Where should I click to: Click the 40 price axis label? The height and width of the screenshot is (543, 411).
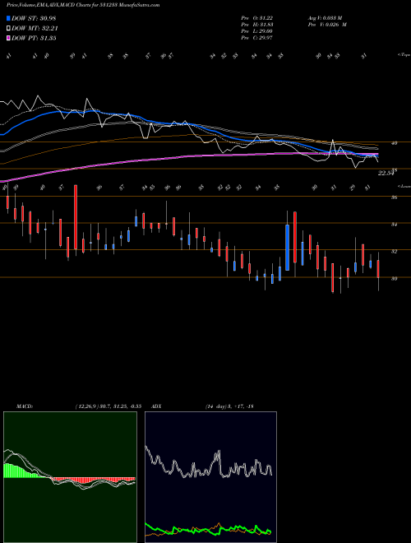pyautogui.click(x=394, y=142)
